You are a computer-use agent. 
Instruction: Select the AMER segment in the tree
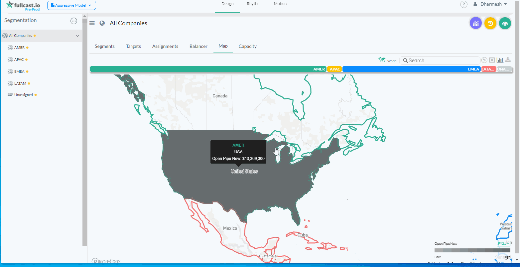tap(19, 48)
